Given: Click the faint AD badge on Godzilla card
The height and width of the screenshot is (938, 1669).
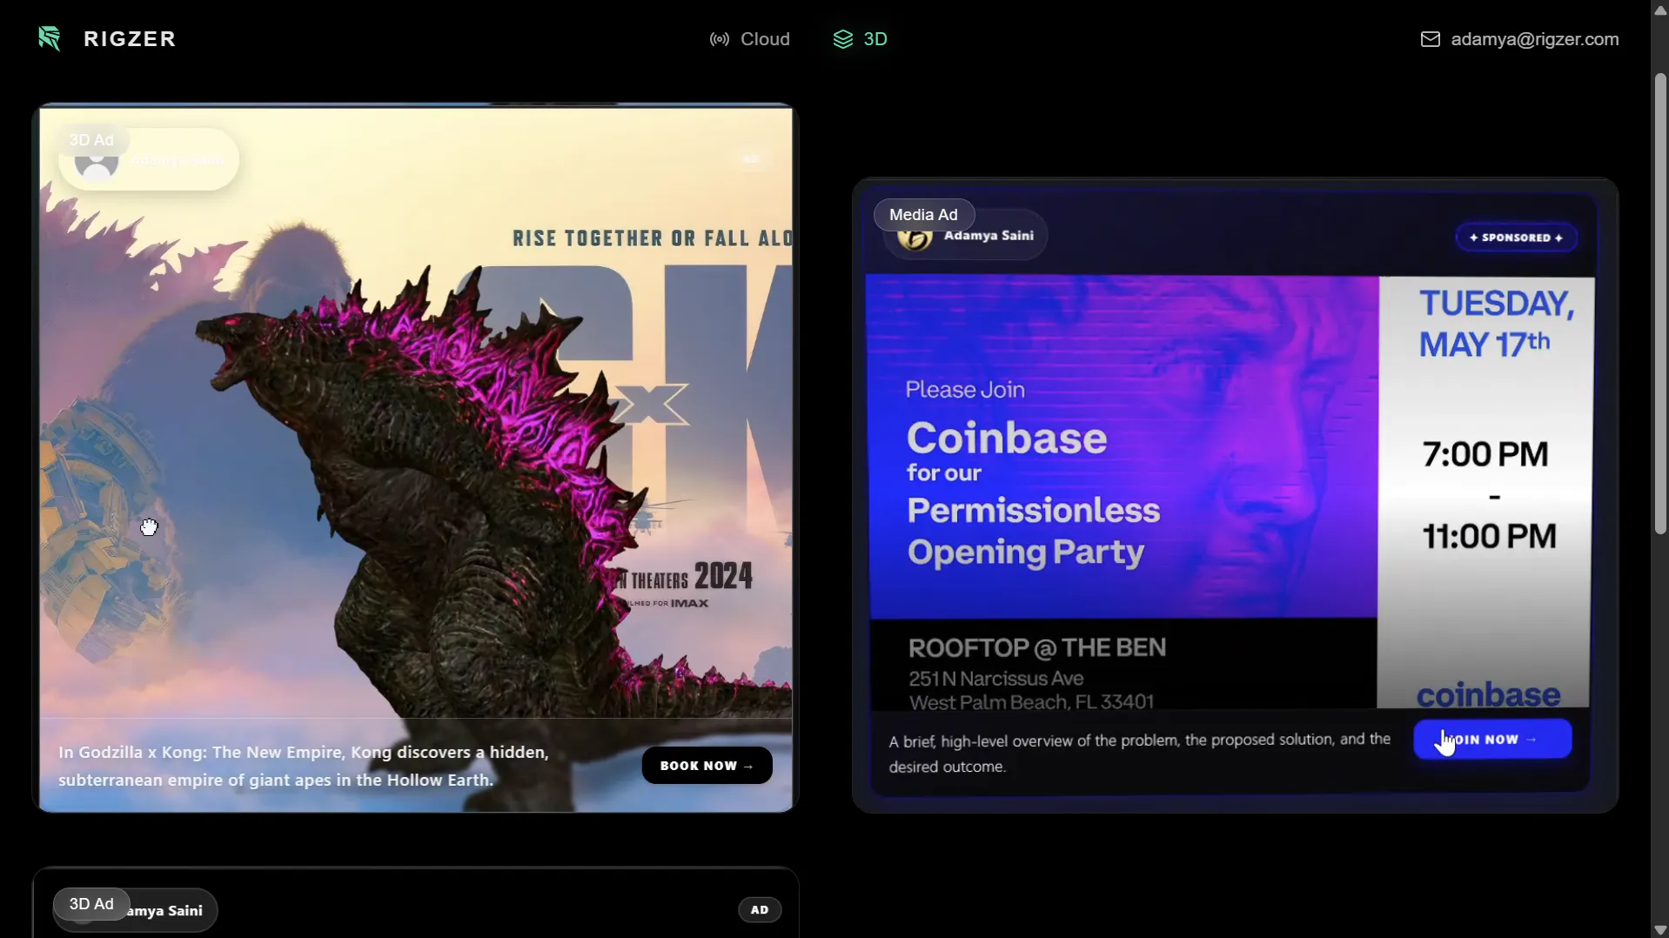Looking at the screenshot, I should pyautogui.click(x=751, y=159).
